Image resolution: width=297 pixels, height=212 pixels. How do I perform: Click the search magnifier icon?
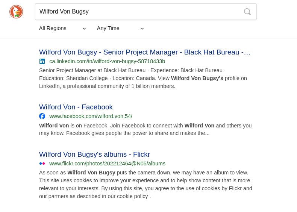tap(247, 12)
